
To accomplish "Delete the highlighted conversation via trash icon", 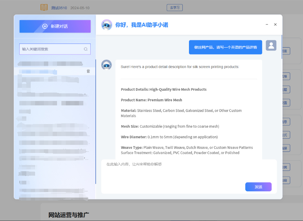I will point(88,71).
